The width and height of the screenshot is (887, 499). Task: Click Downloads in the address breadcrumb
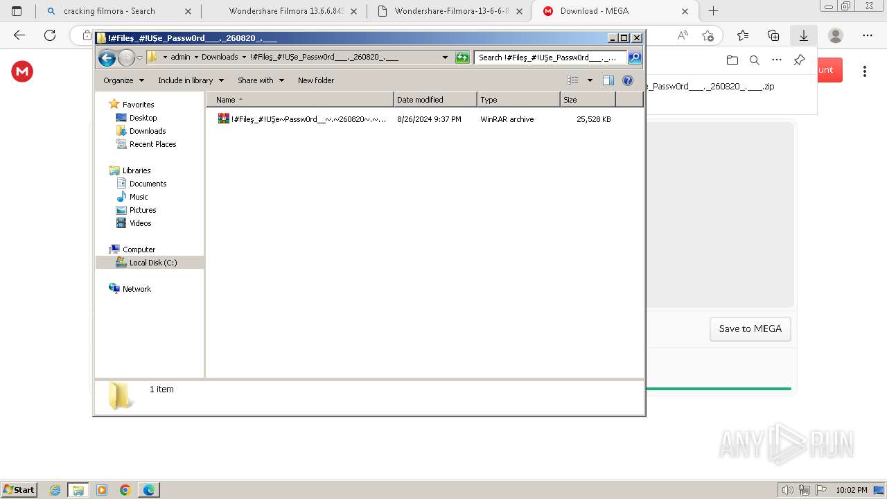pyautogui.click(x=220, y=58)
